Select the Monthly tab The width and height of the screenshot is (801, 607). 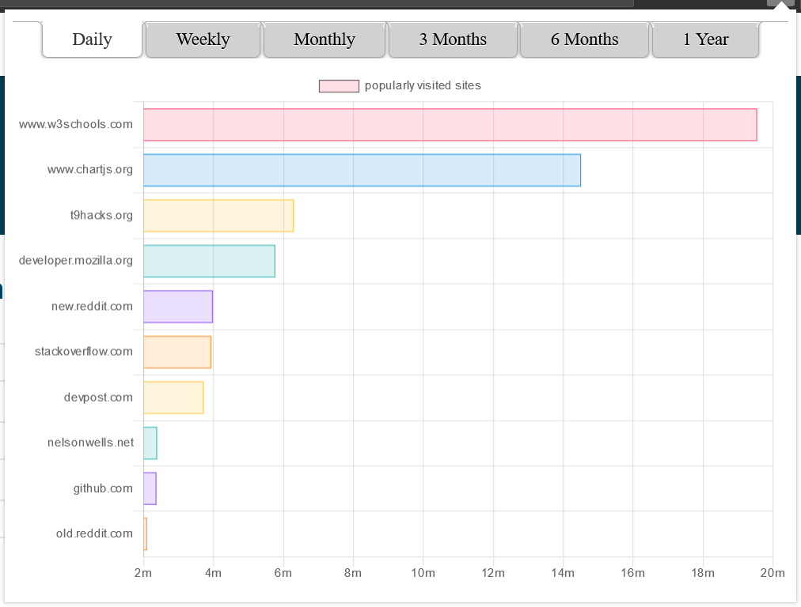click(324, 40)
